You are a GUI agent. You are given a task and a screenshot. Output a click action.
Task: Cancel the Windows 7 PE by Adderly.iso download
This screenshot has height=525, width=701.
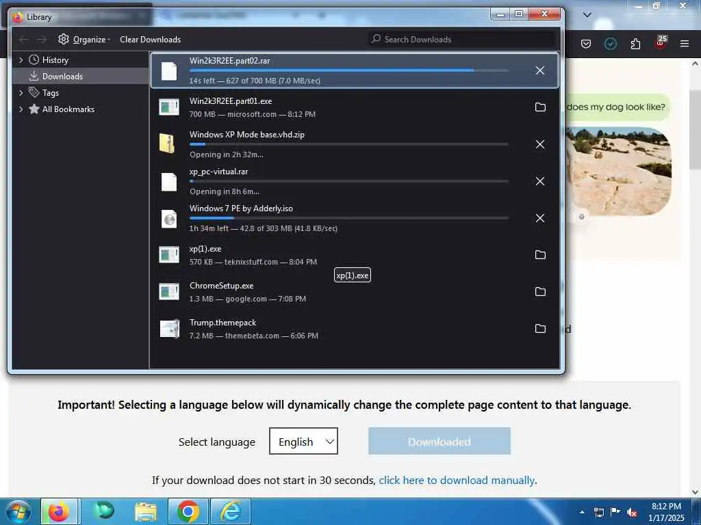pyautogui.click(x=540, y=218)
